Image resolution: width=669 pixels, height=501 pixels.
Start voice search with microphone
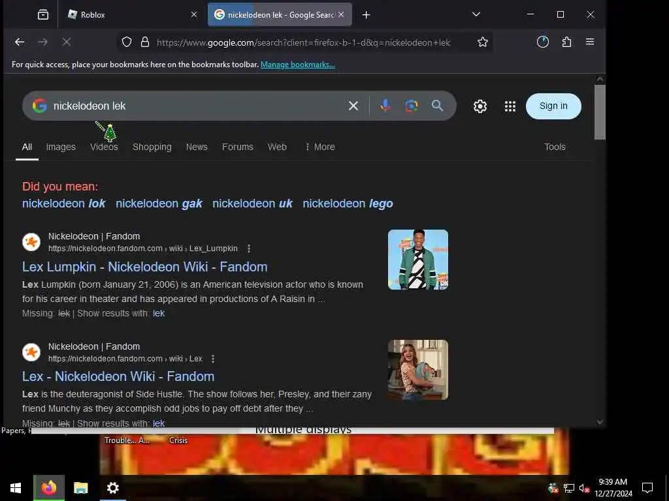(385, 106)
